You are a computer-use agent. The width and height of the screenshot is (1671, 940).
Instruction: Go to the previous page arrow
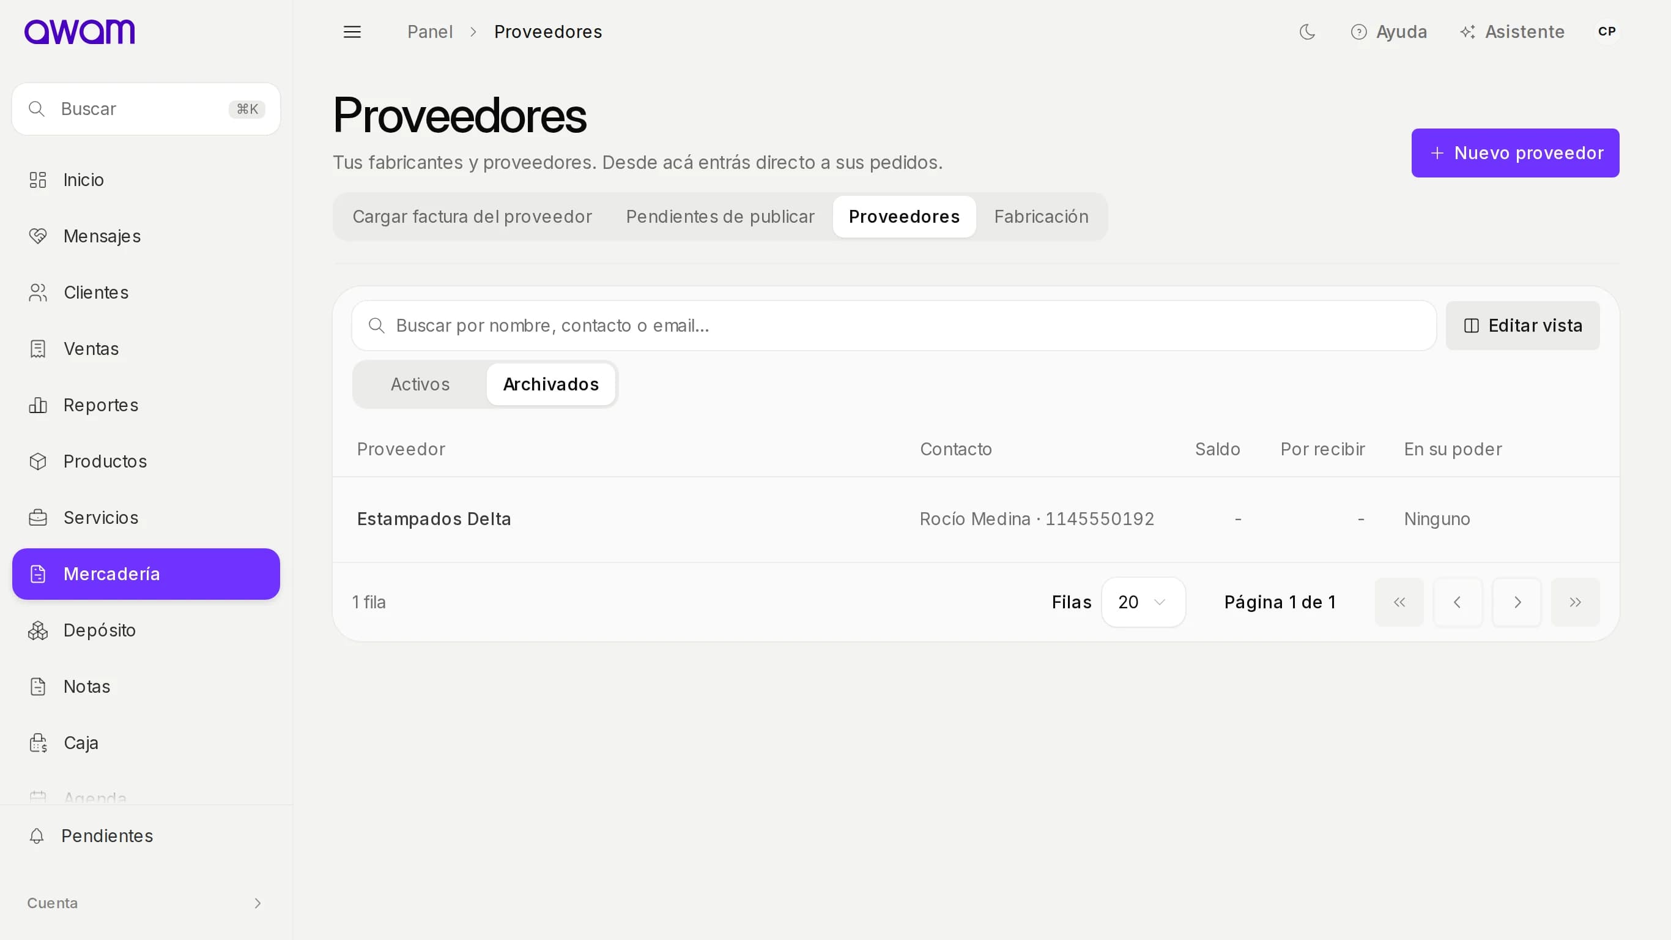click(1458, 602)
